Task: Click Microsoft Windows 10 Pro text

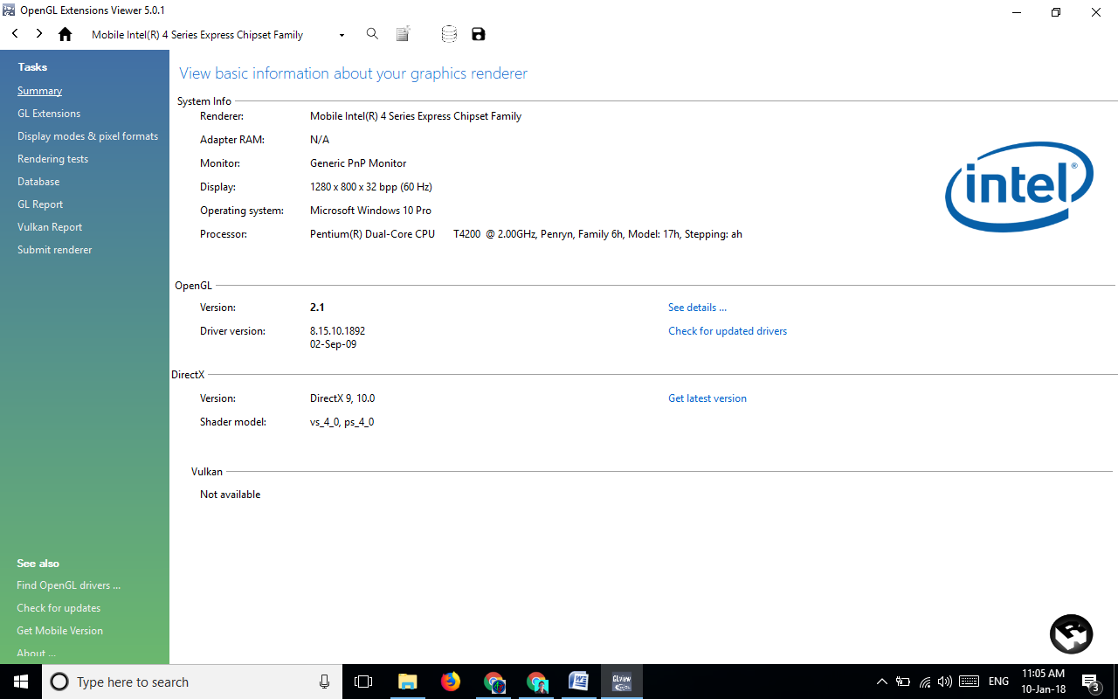Action: click(x=370, y=211)
